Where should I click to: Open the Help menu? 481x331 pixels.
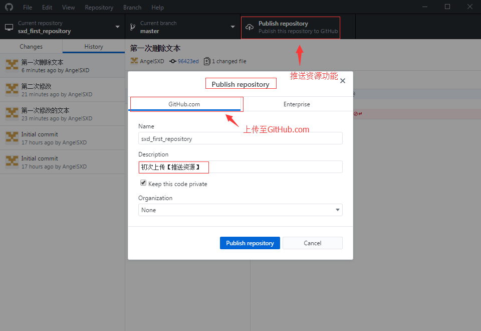click(157, 8)
